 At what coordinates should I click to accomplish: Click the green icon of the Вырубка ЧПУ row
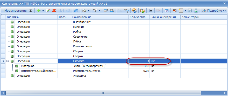coord(12,22)
